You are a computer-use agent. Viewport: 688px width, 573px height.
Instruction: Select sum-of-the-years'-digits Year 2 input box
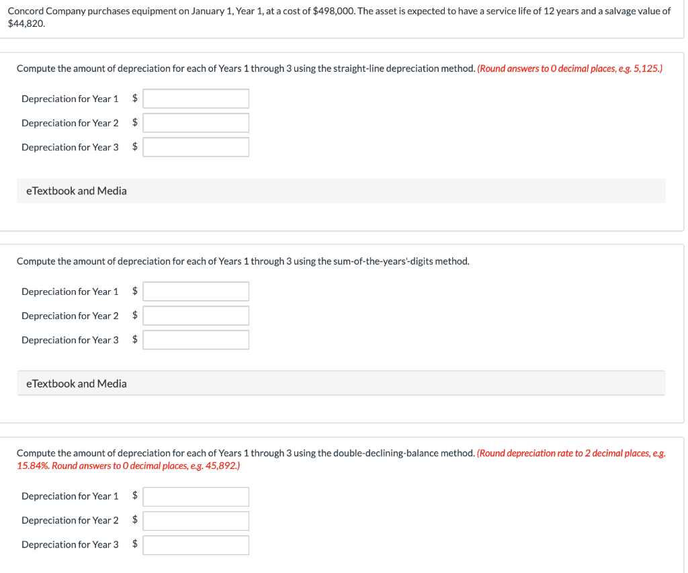tap(196, 316)
